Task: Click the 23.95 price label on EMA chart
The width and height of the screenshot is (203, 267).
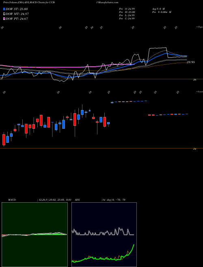Action: (190, 62)
